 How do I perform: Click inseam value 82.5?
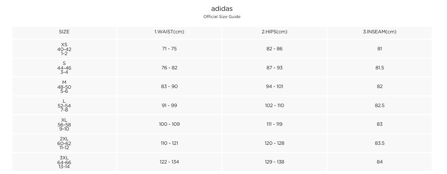tap(380, 105)
